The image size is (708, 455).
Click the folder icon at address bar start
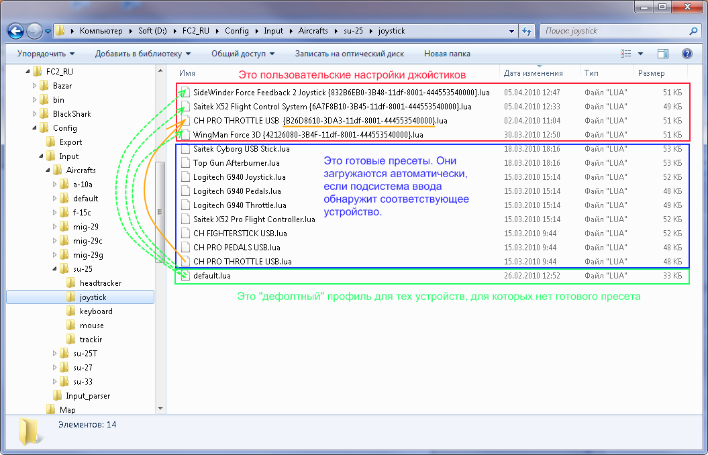(x=60, y=31)
